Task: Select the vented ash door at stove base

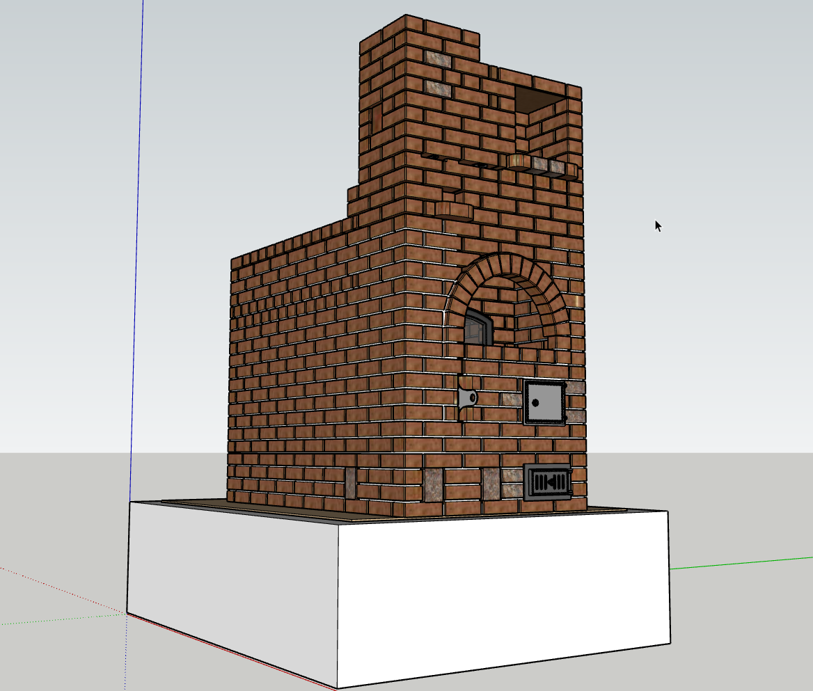Action: (x=548, y=482)
